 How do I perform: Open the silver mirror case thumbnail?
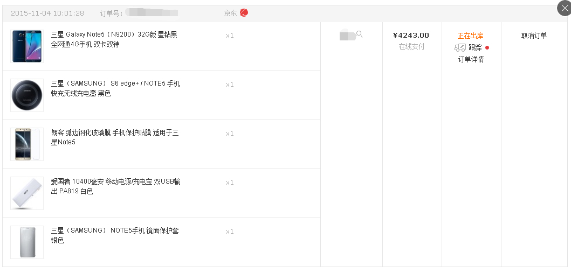pyautogui.click(x=27, y=242)
